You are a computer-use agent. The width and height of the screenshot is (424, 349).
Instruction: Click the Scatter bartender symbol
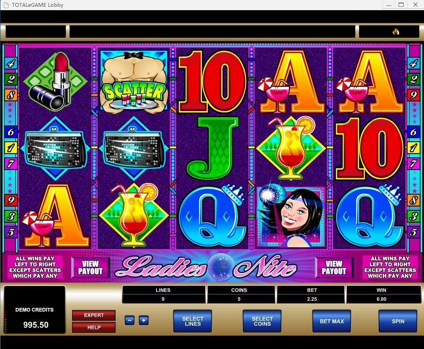134,81
